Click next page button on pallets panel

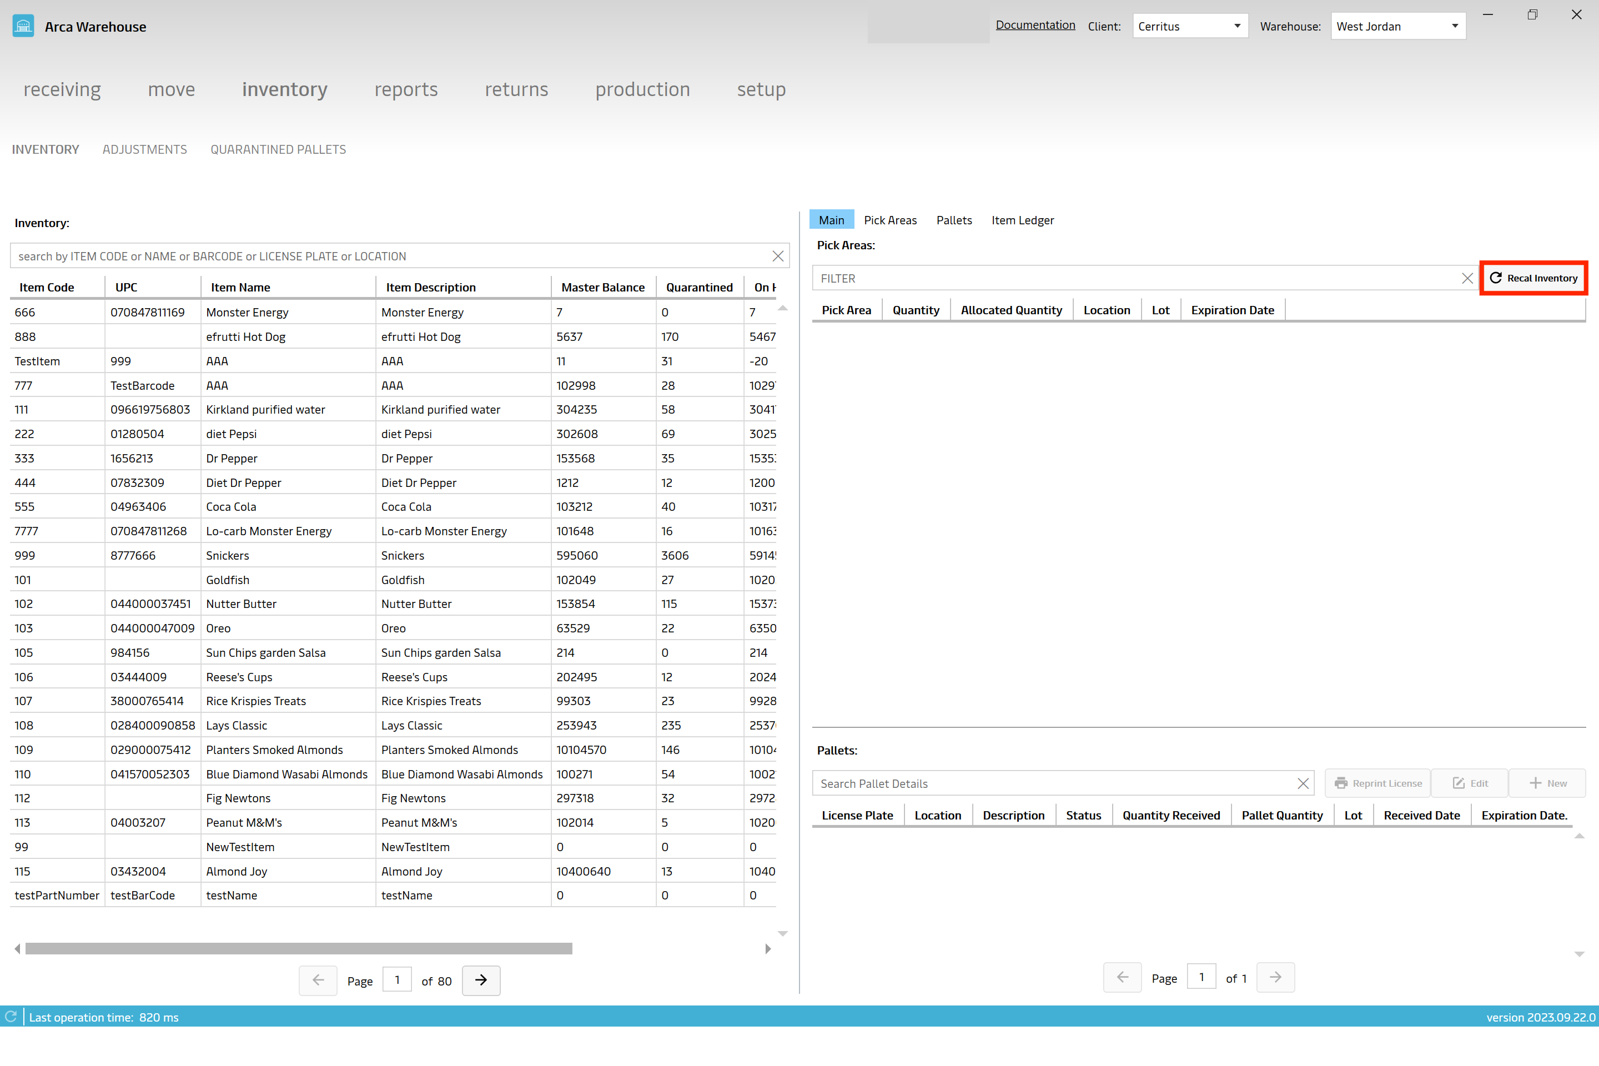(1275, 978)
